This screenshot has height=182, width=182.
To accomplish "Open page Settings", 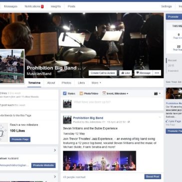I will click(x=167, y=6).
